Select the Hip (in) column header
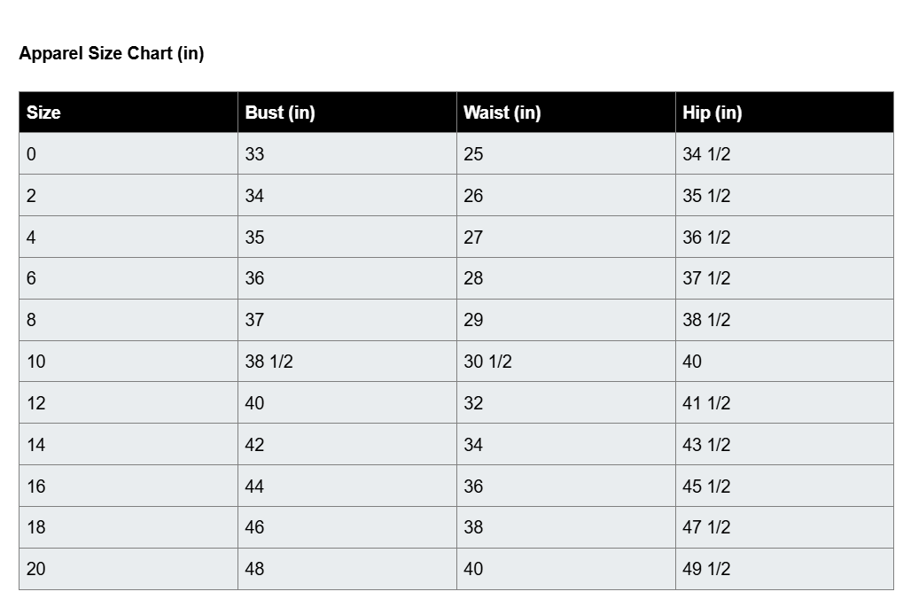 tap(712, 112)
